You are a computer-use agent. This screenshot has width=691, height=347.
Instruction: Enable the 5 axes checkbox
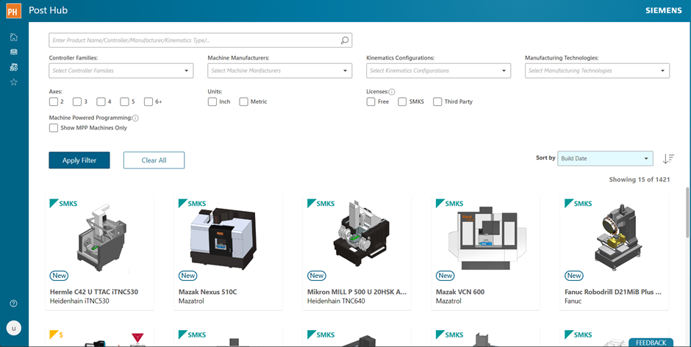125,101
